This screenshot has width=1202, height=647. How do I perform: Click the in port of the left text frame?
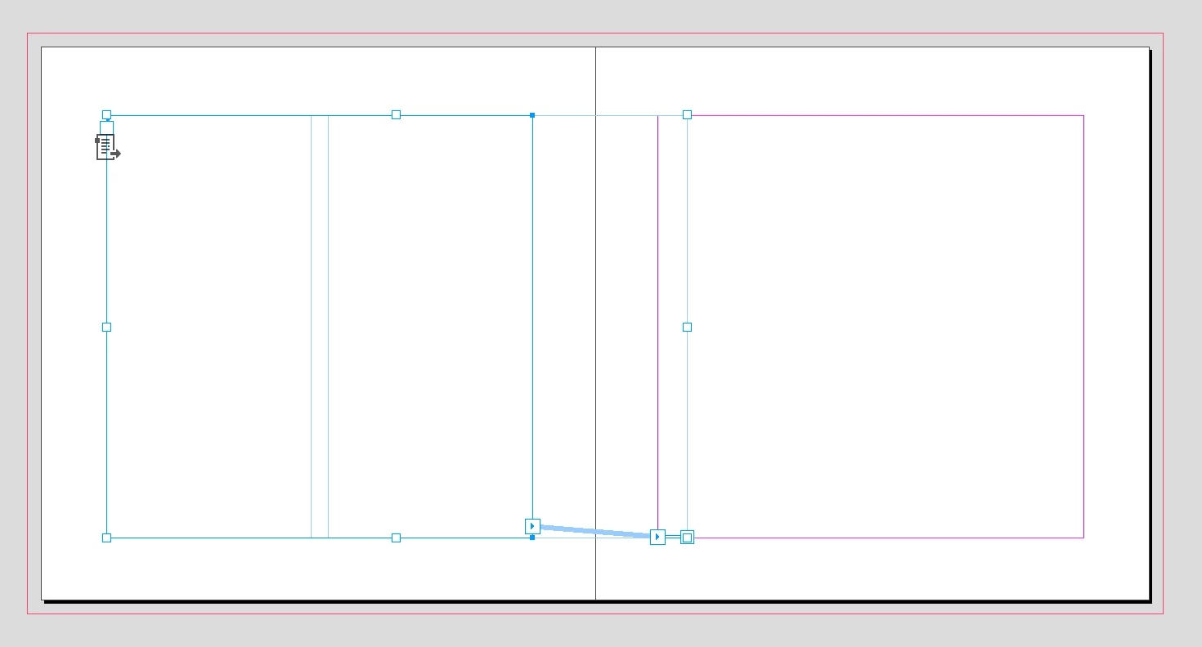coord(106,127)
